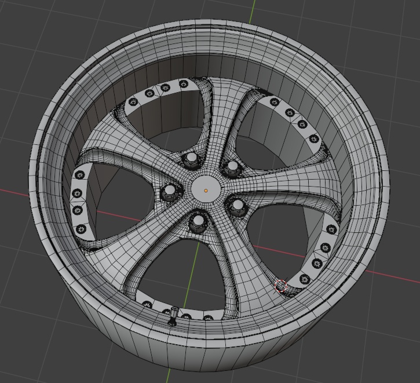Click the red-white 3D cursor on the wheel
Viewport: 420px width, 383px height.
pyautogui.click(x=280, y=286)
